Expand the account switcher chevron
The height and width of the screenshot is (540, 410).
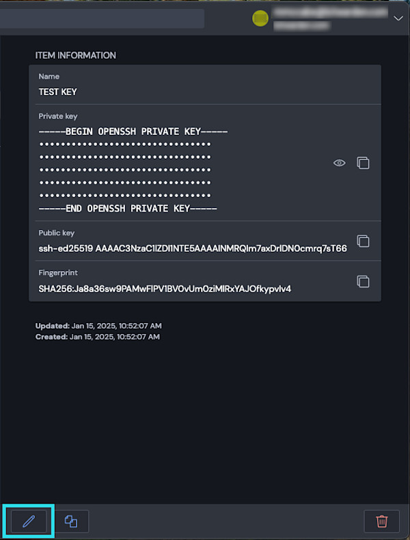(x=398, y=18)
